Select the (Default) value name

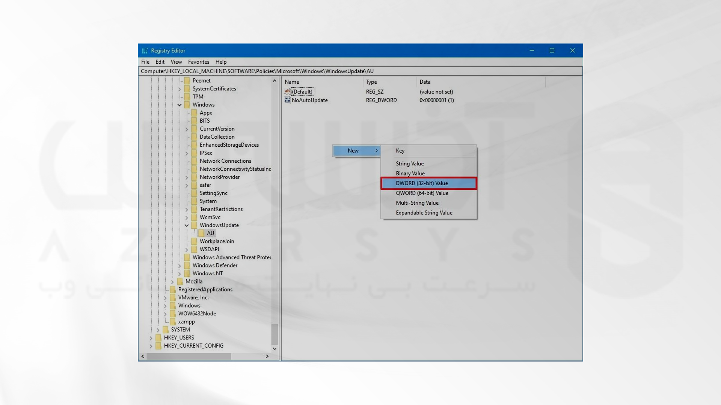302,91
